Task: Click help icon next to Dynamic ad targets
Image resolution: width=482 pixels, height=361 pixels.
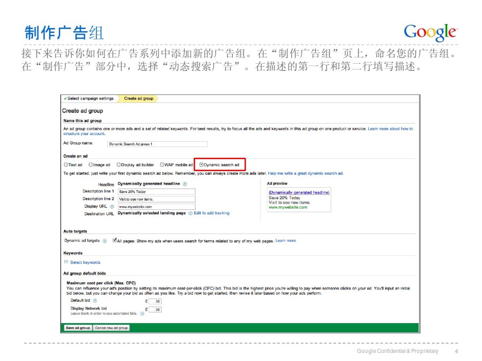Action: pos(104,241)
